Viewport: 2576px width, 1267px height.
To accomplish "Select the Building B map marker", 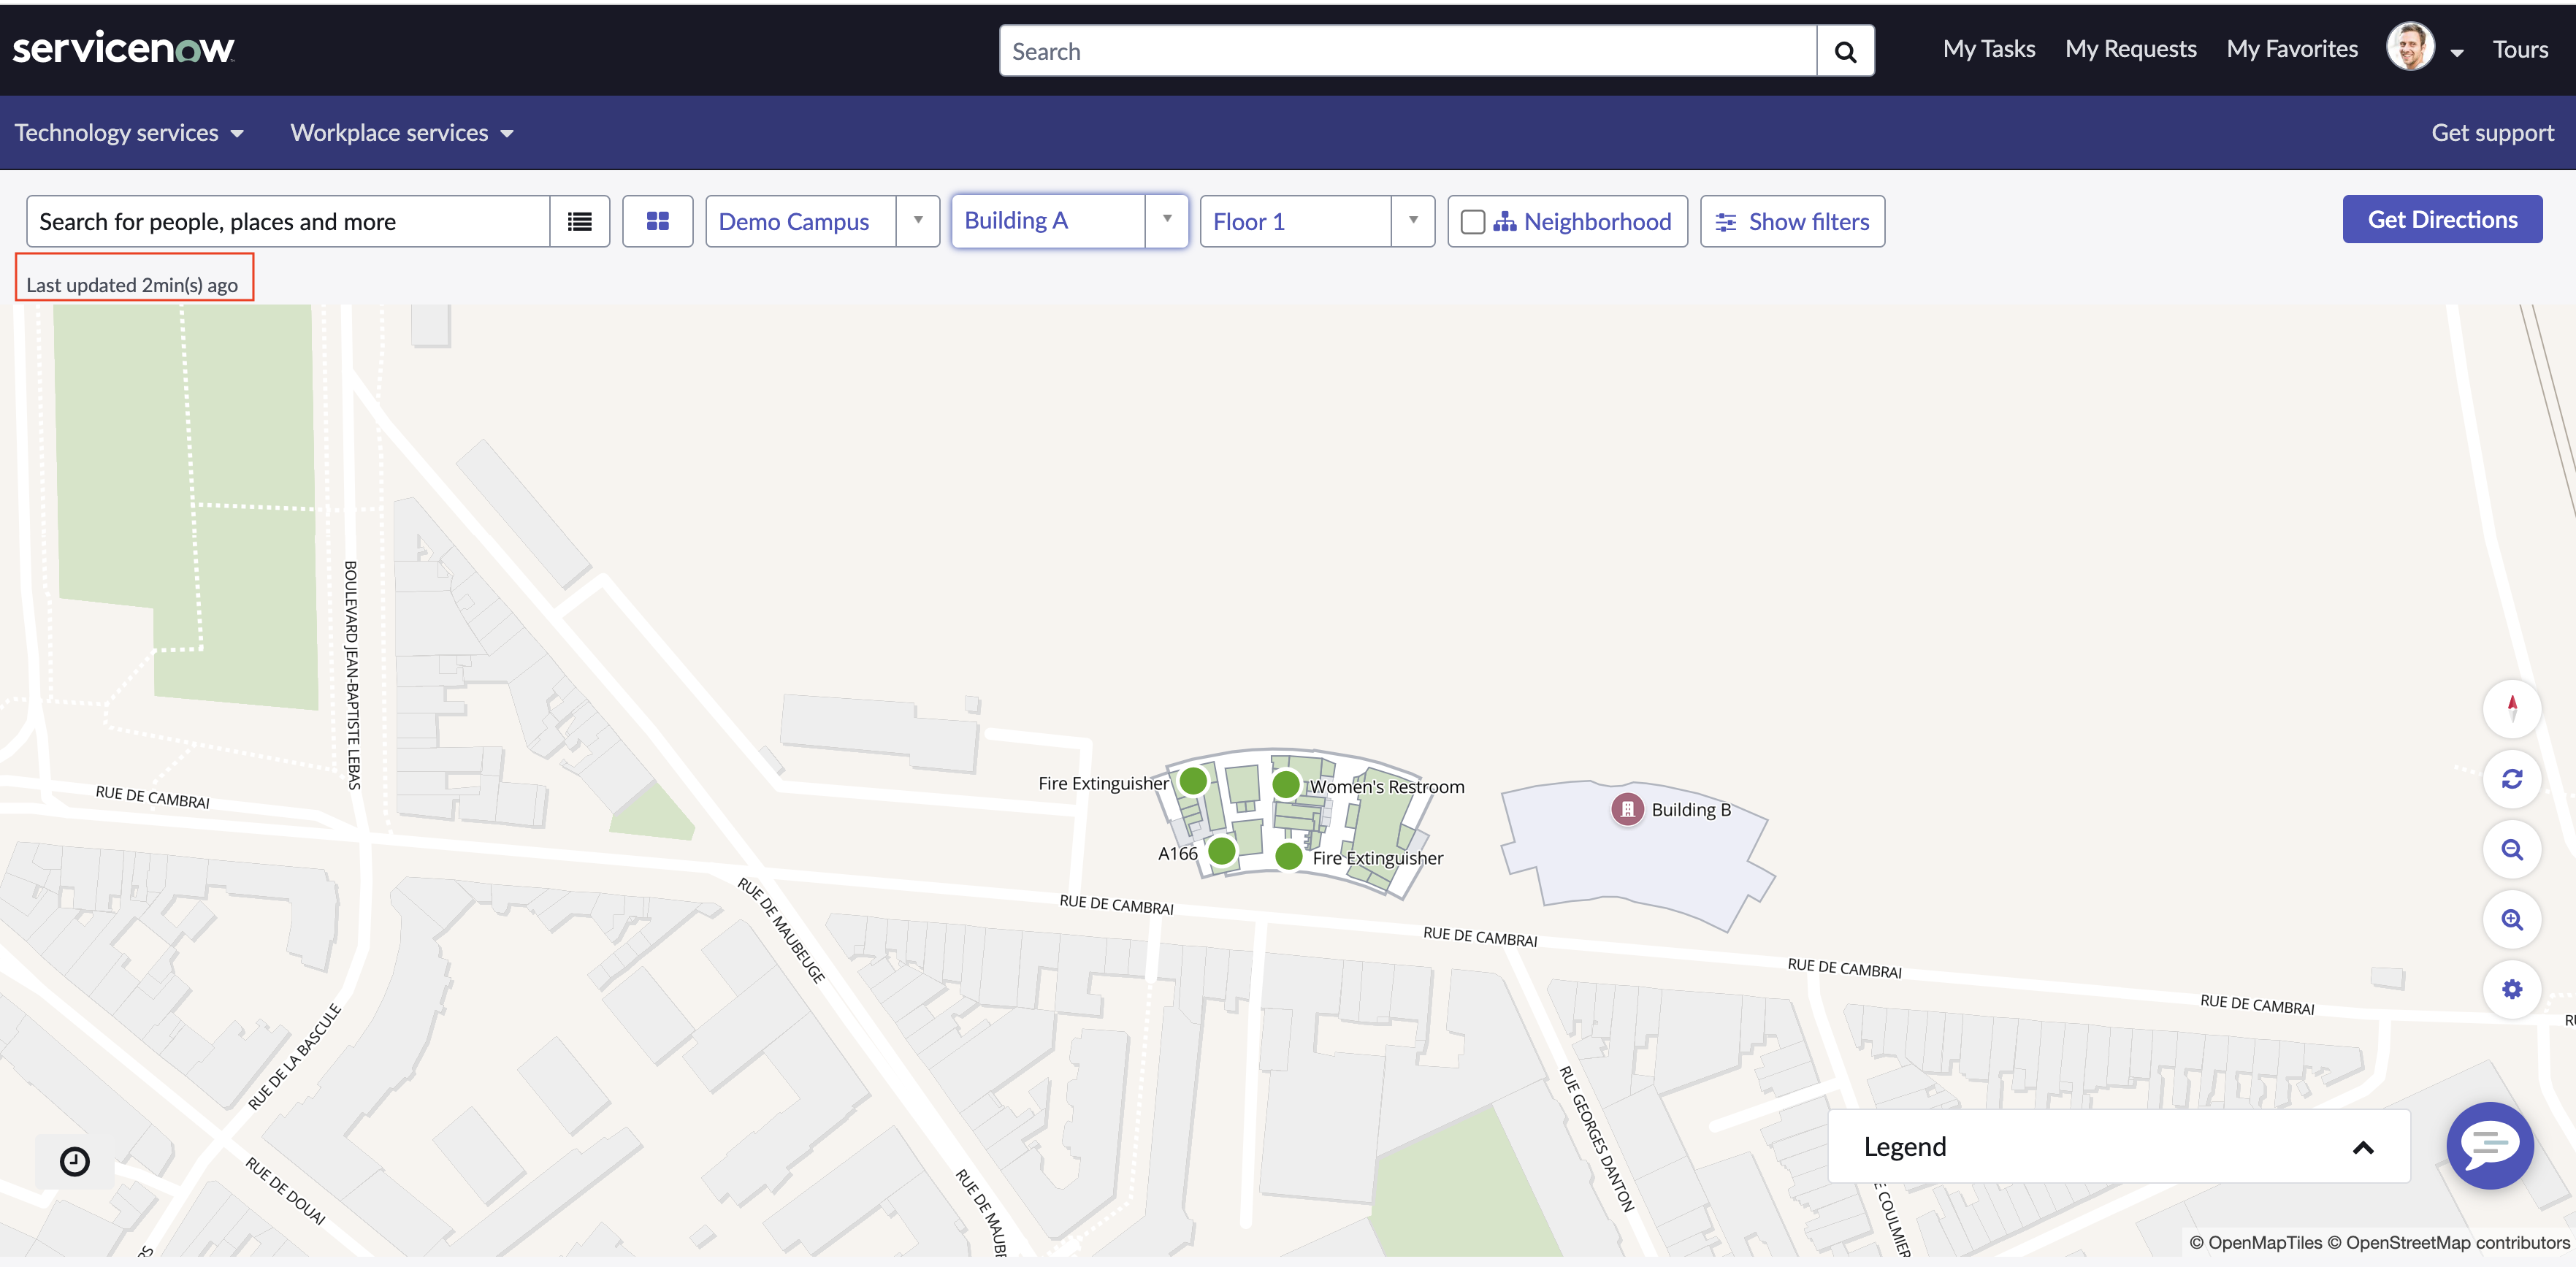I will [1627, 809].
